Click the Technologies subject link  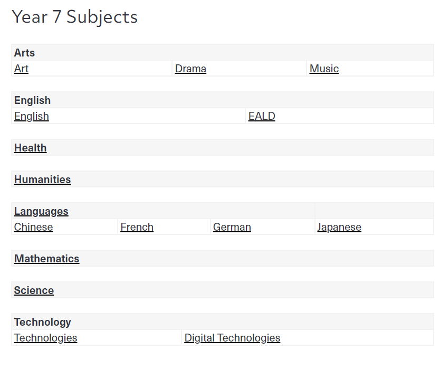point(45,338)
